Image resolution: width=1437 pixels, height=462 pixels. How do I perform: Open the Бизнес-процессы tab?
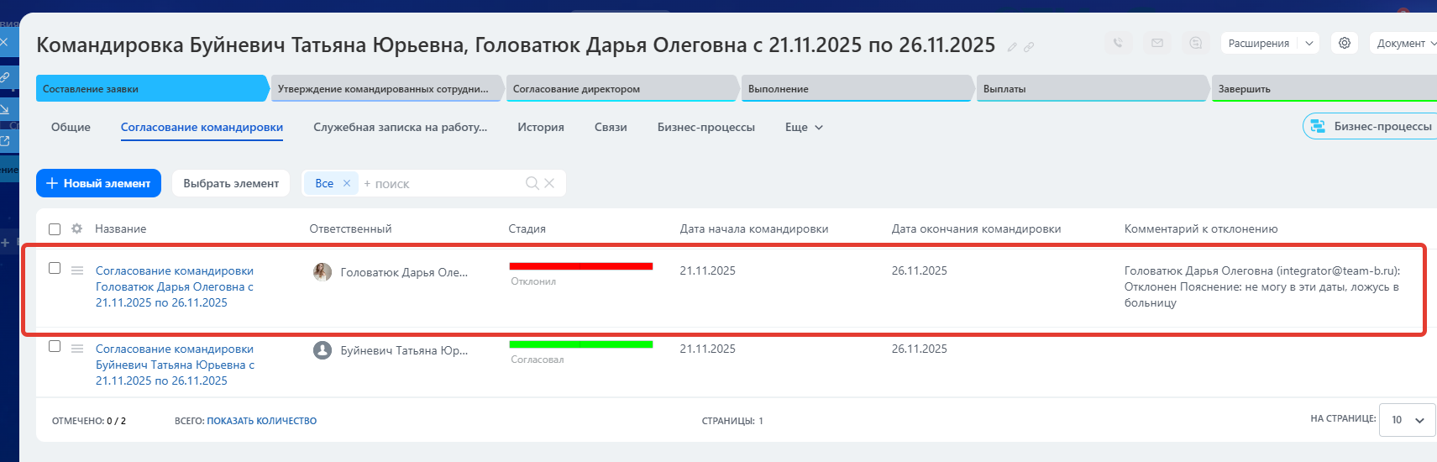pos(706,127)
